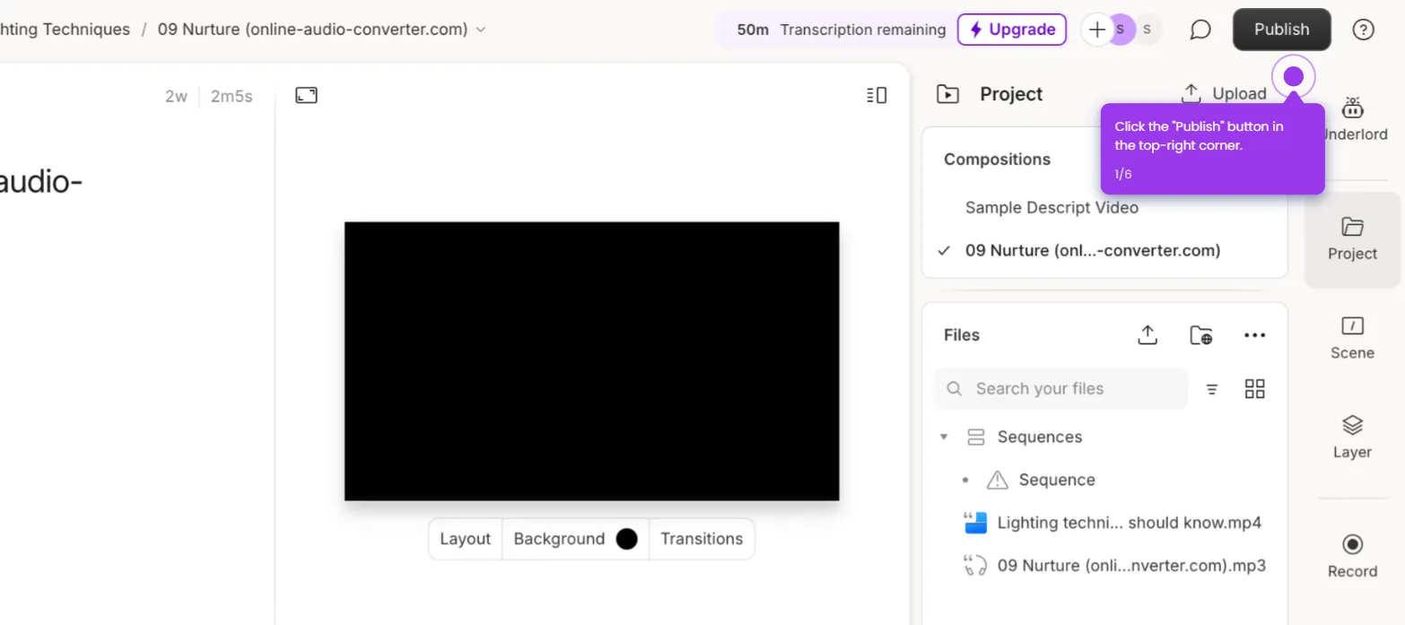
Task: Open the help question mark icon
Action: coord(1363,30)
